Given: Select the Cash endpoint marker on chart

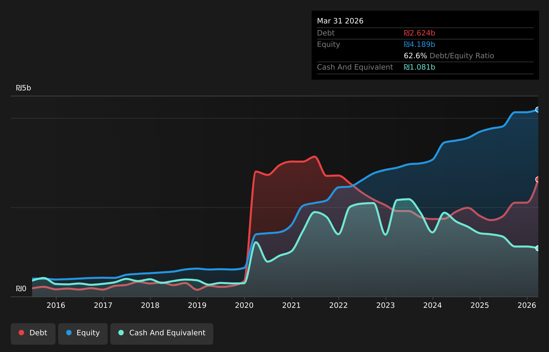Looking at the screenshot, I should pos(538,248).
